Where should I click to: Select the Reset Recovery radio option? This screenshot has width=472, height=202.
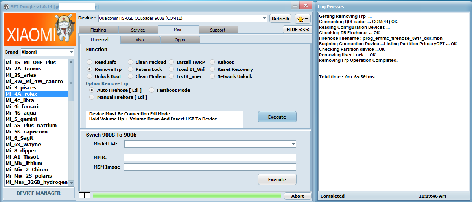[231, 69]
